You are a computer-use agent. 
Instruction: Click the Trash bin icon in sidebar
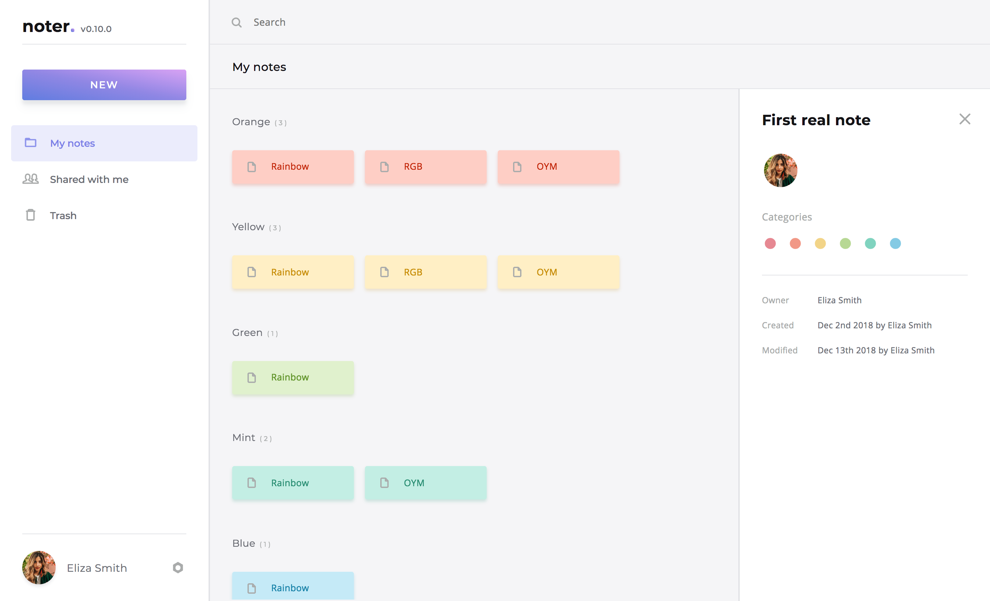[31, 216]
